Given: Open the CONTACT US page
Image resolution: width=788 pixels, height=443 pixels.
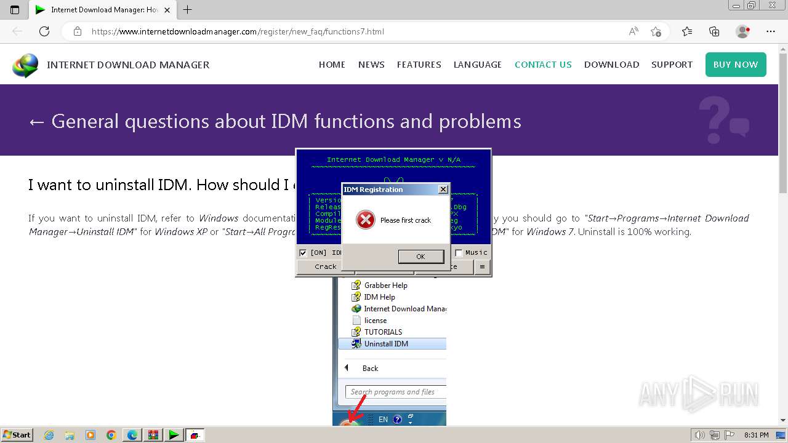Looking at the screenshot, I should click(543, 65).
